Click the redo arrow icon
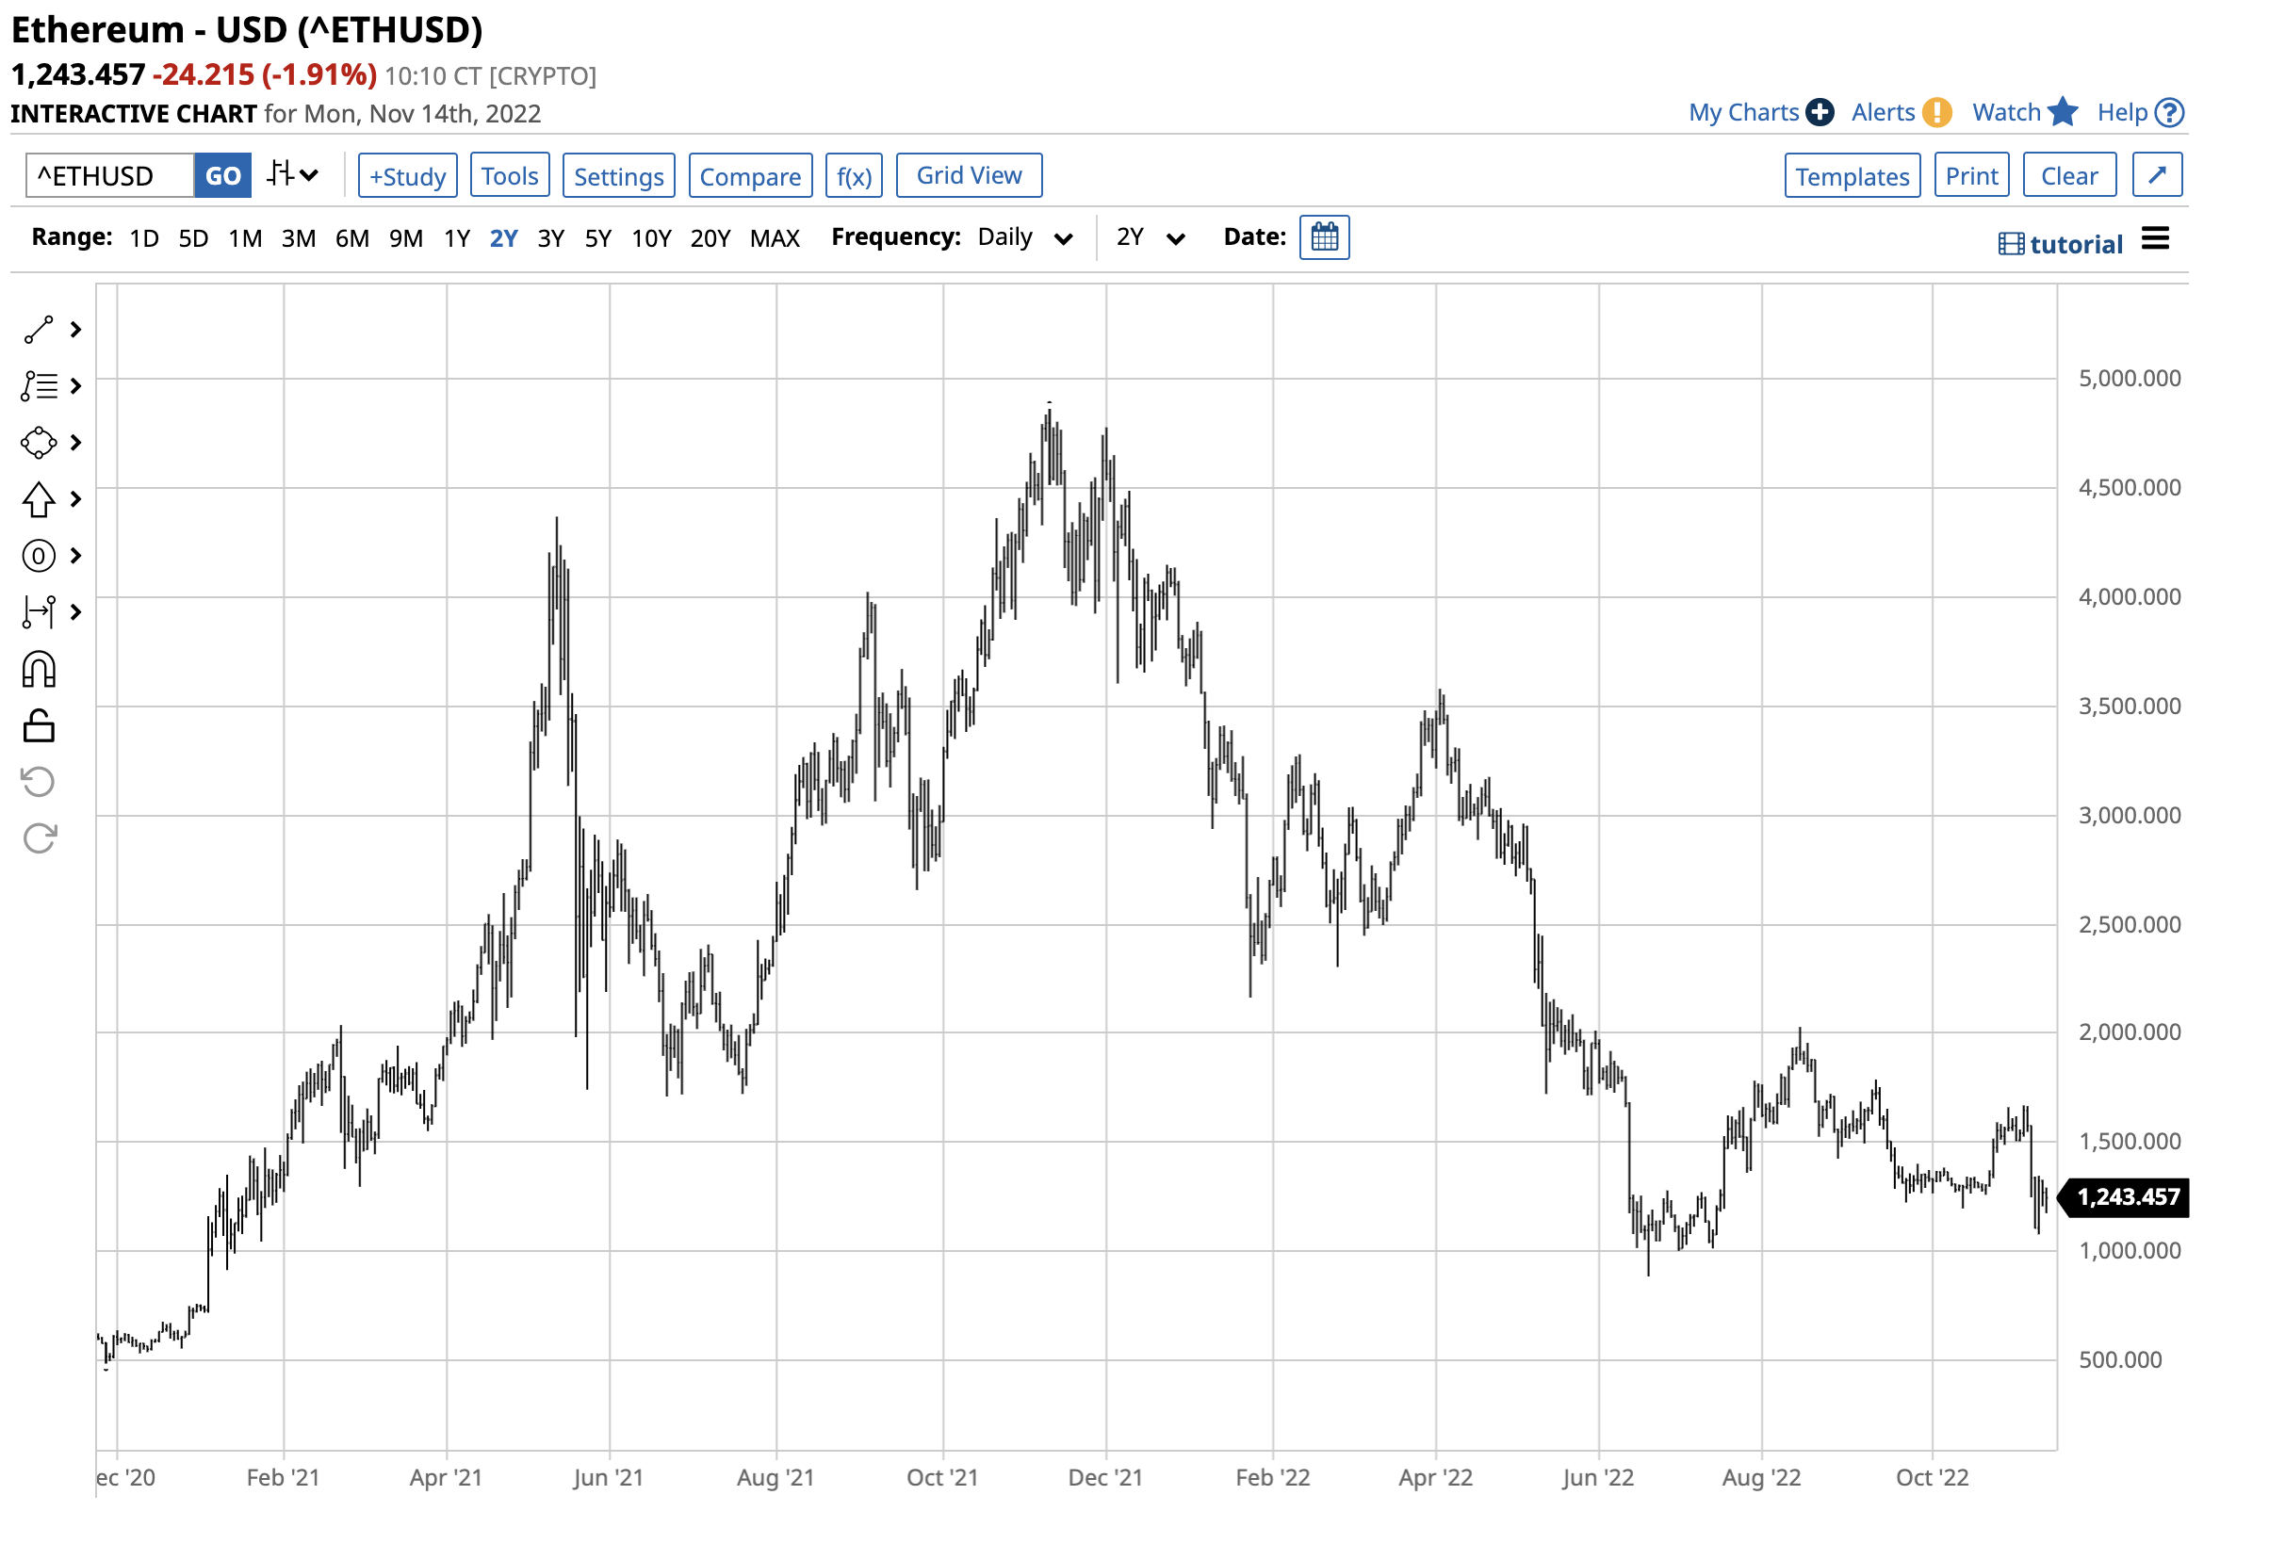2269x1560 pixels. click(38, 838)
